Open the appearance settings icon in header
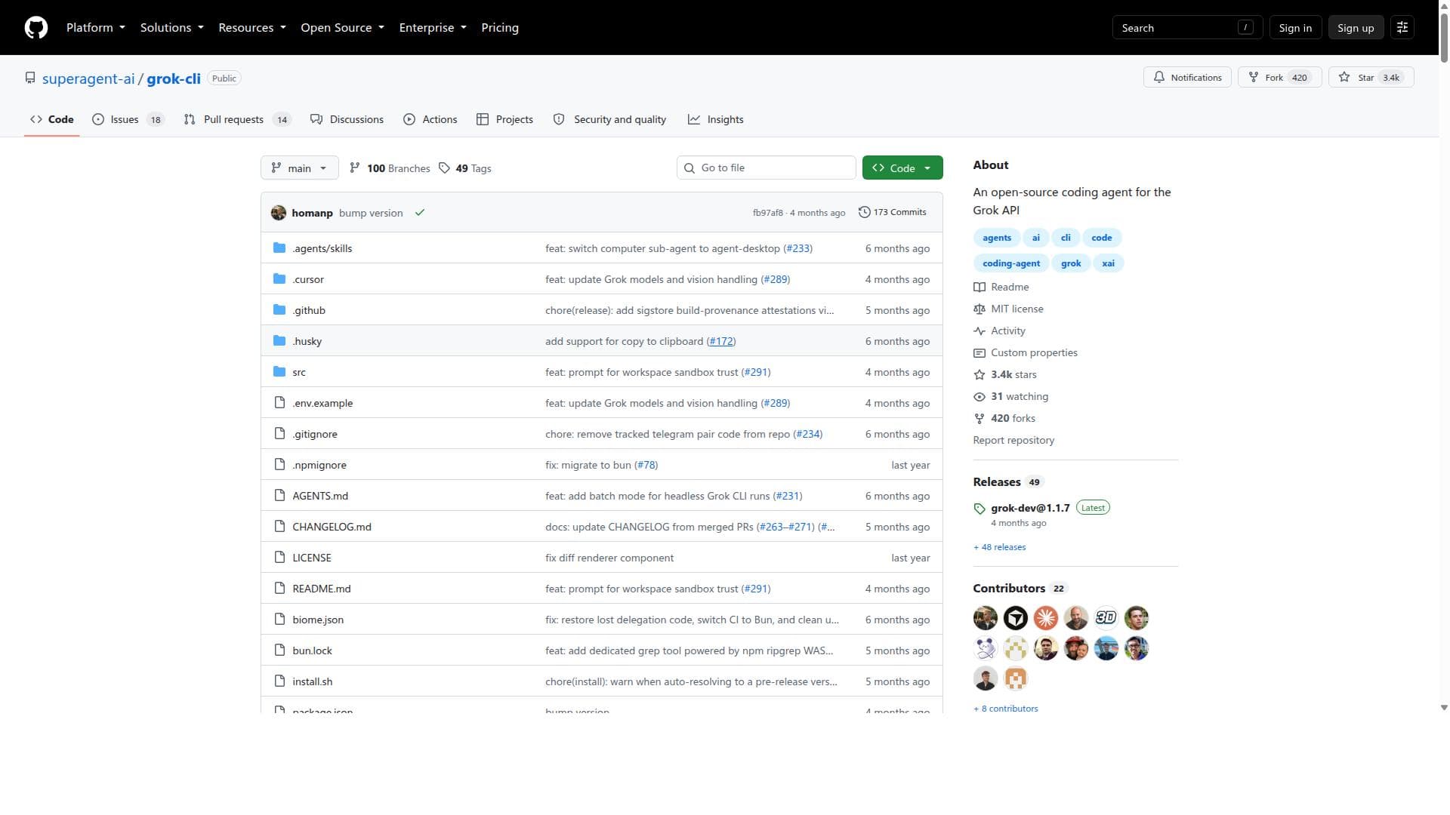Screen dimensions: 1450x815 [x=1402, y=28]
